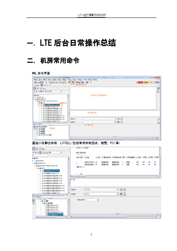This screenshot has height=251, width=177.
Task: Click the previous command arrow in the LST CELL screenshot
Action: tap(121, 190)
